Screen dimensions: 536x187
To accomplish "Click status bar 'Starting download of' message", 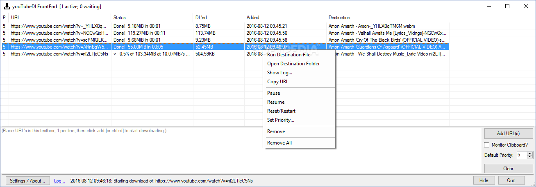I will [x=161, y=180].
